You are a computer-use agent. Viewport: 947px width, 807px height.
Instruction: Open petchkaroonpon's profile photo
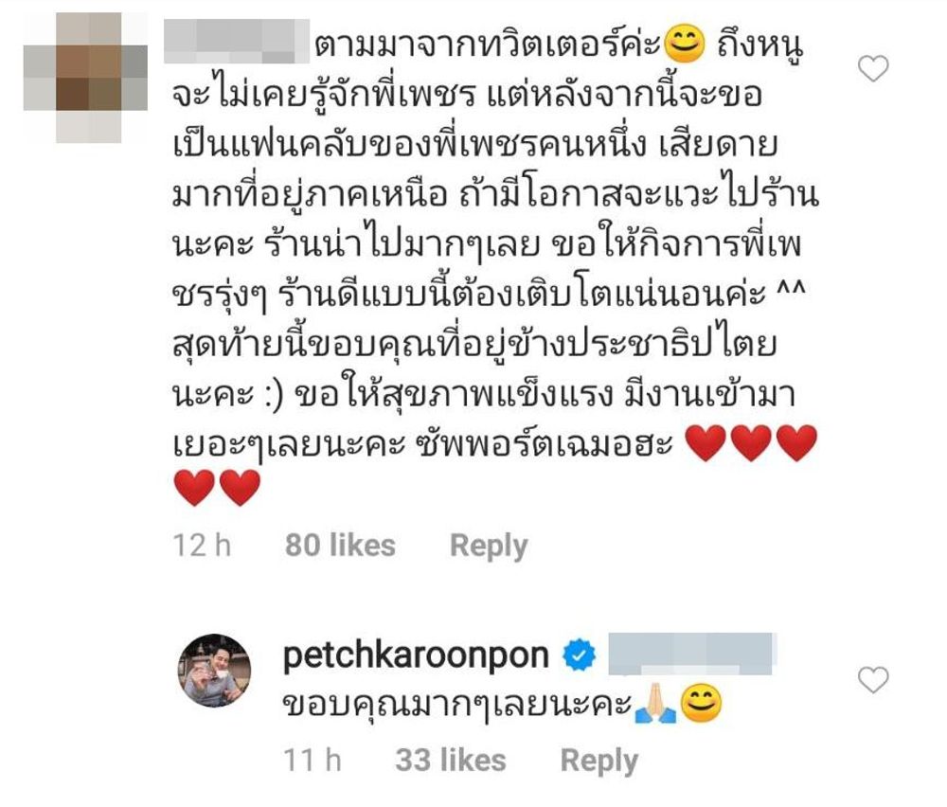(x=214, y=670)
